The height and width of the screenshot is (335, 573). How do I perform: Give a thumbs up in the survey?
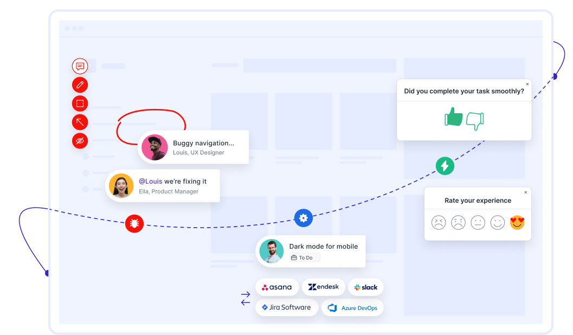pyautogui.click(x=453, y=117)
